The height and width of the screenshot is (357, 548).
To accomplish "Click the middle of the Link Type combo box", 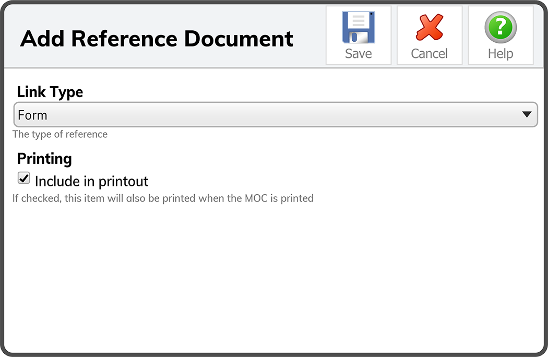I will pyautogui.click(x=275, y=115).
